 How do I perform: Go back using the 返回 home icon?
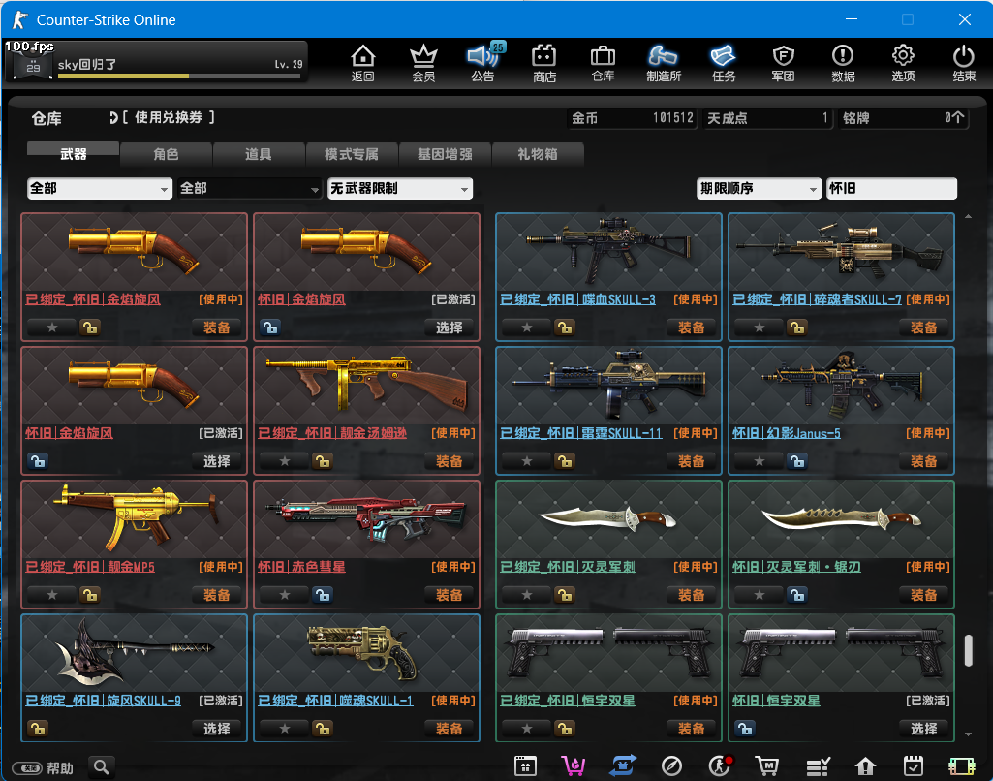tap(363, 63)
